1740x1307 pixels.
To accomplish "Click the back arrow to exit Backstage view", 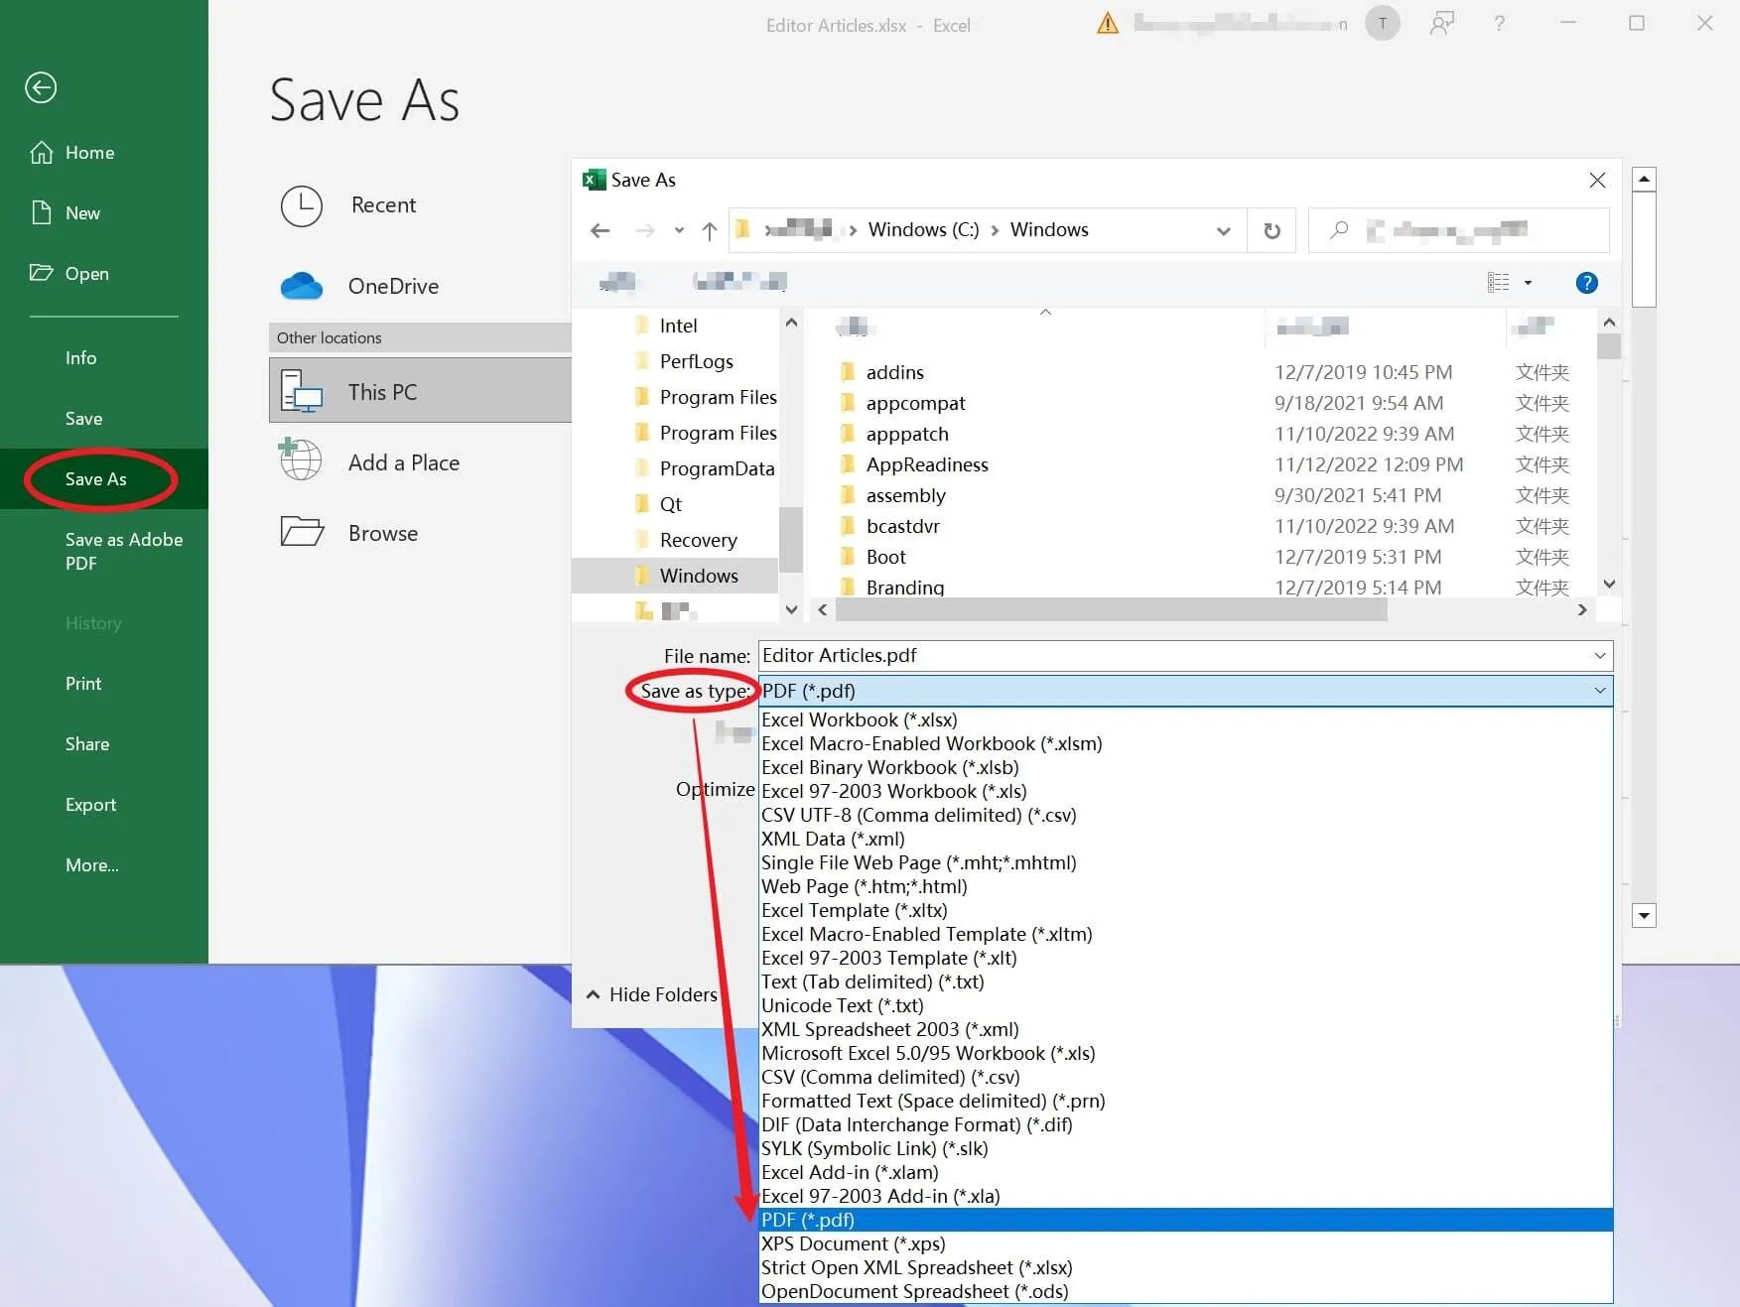I will coord(40,88).
